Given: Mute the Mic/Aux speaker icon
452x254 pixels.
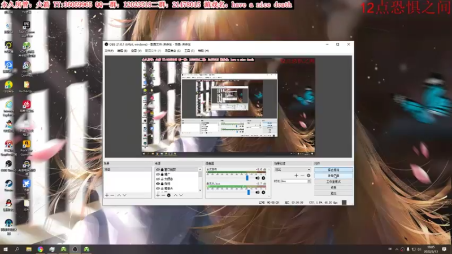Looking at the screenshot, I should (x=258, y=192).
